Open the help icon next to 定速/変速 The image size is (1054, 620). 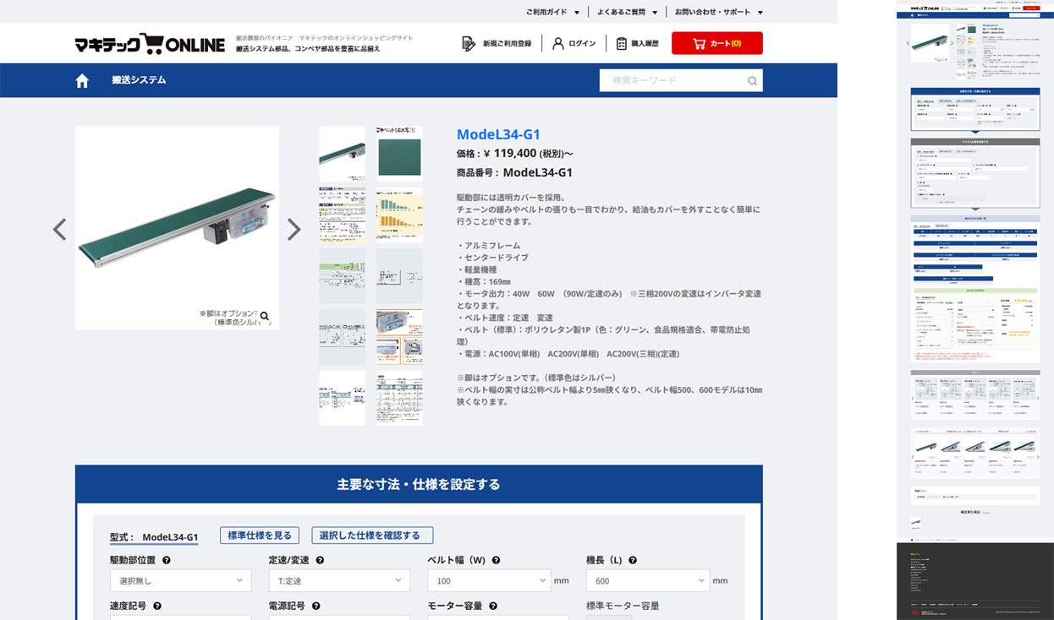tap(320, 560)
